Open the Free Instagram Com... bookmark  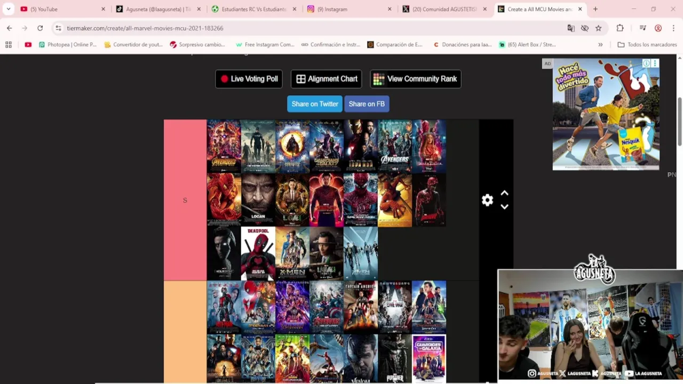click(x=265, y=45)
